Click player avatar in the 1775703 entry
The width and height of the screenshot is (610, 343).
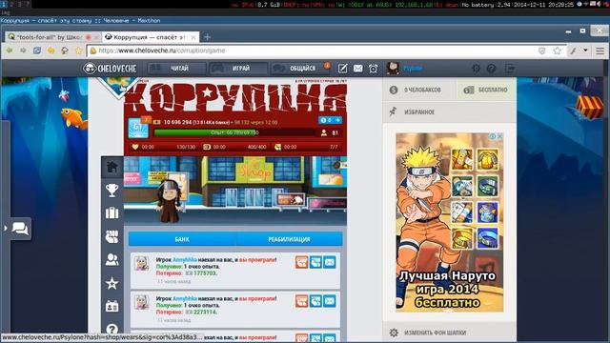142,263
